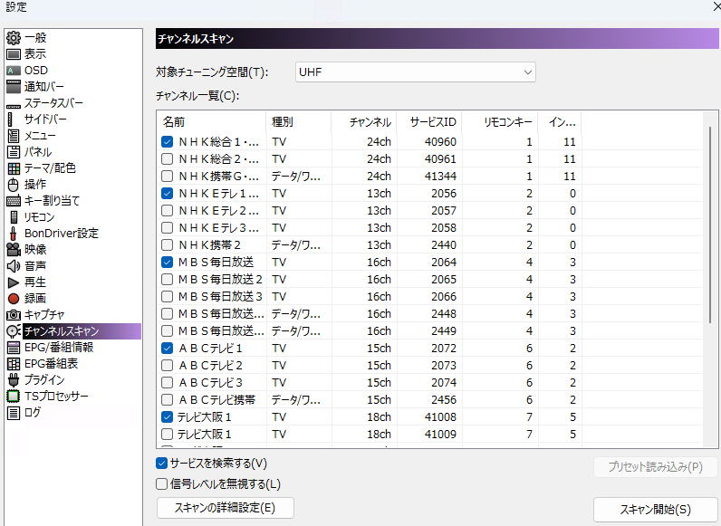Select the red 録画 record icon
The height and width of the screenshot is (526, 721).
pyautogui.click(x=14, y=298)
